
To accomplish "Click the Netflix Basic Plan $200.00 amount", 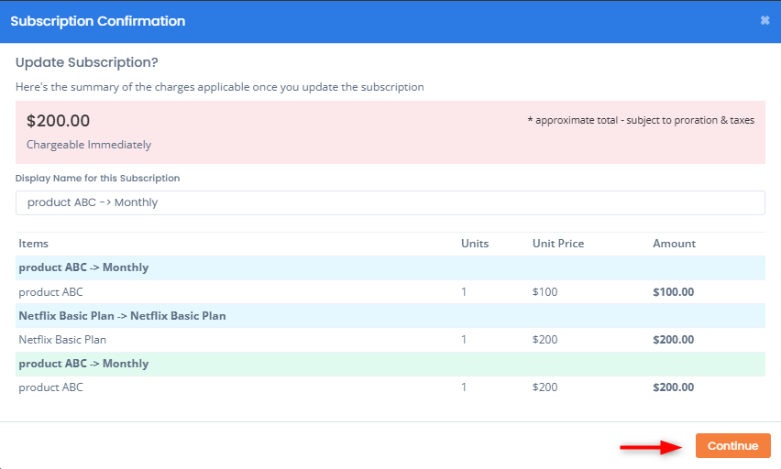I will 673,340.
